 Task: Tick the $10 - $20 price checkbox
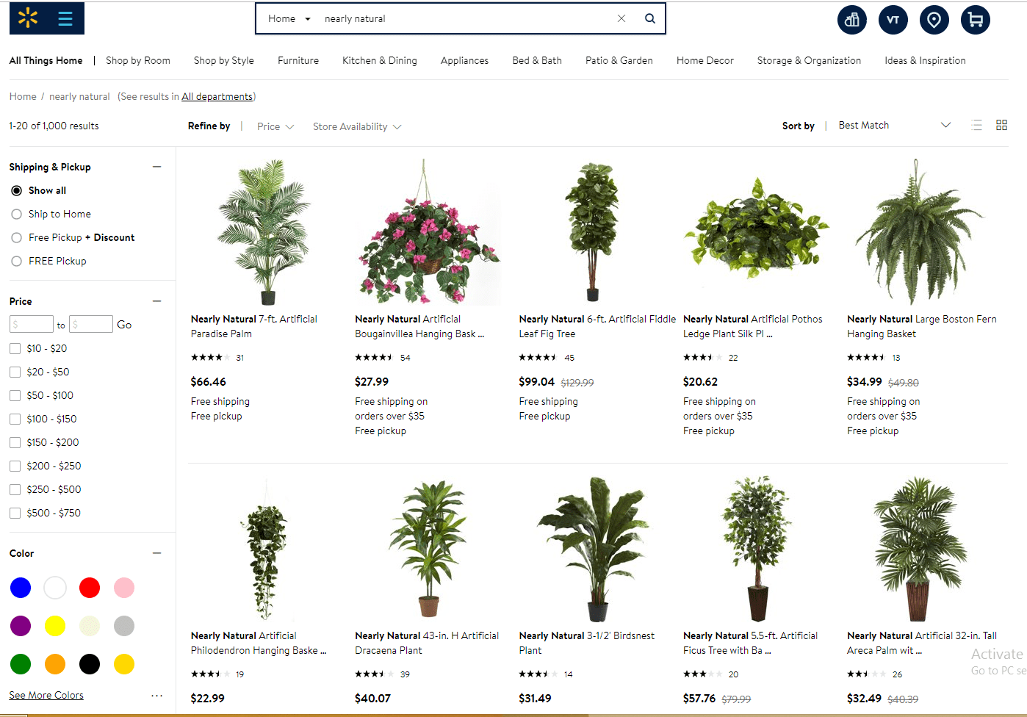tap(15, 348)
